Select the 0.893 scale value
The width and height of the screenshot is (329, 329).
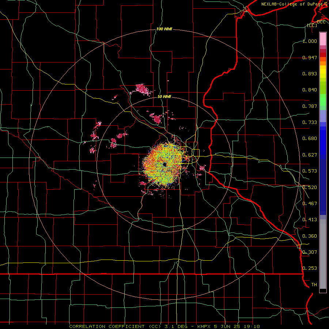310,73
